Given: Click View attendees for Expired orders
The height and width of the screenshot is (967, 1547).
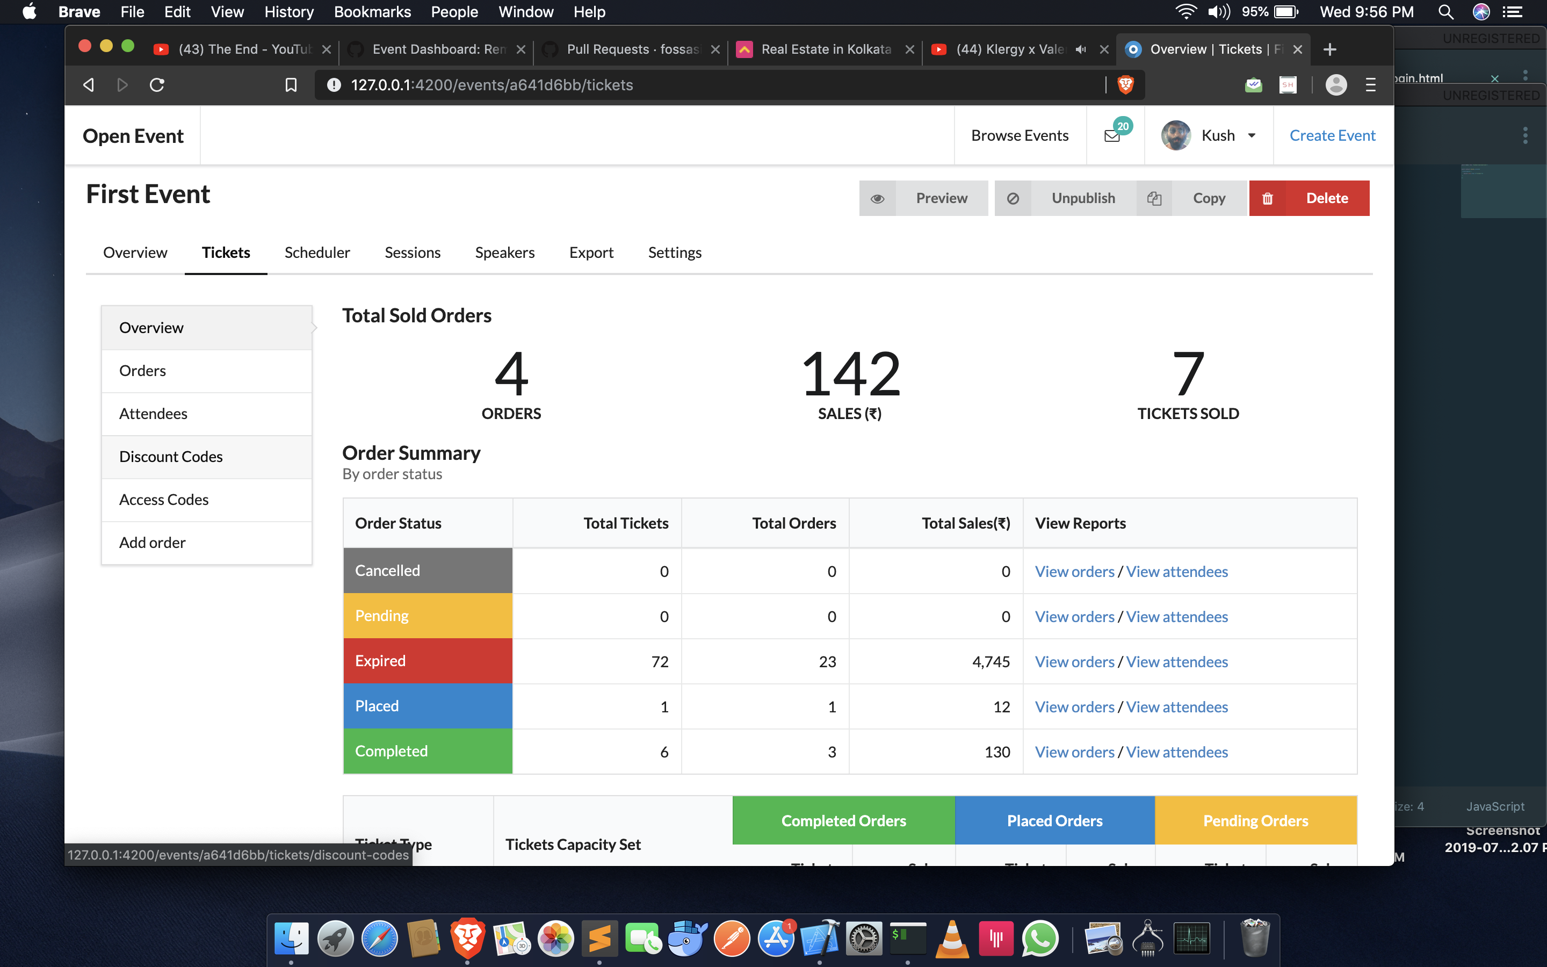Looking at the screenshot, I should pyautogui.click(x=1177, y=662).
